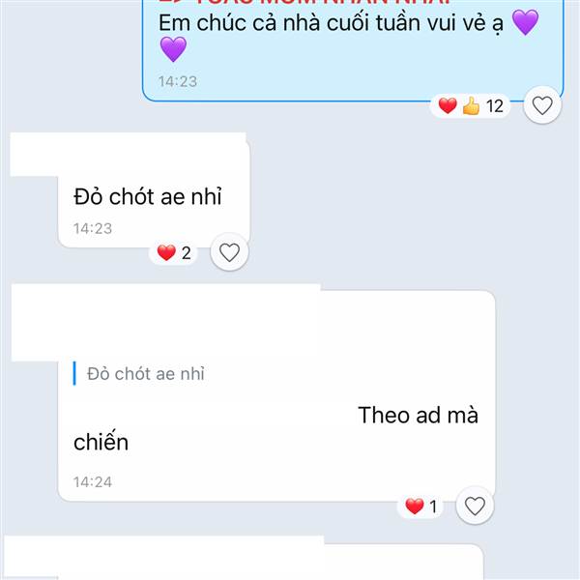Tap heart react button on blue message
580x580 pixels.
(x=542, y=105)
